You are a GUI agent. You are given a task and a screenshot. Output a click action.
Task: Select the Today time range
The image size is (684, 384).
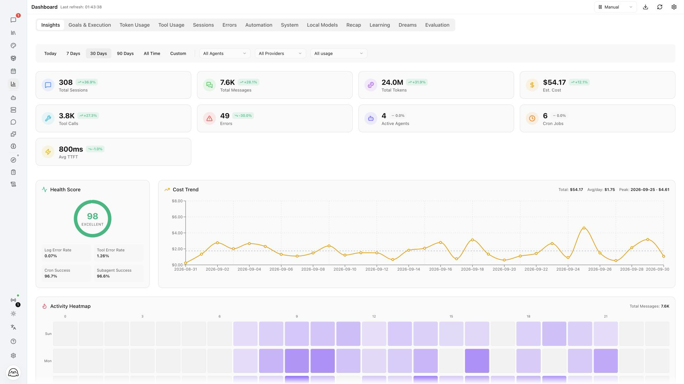(50, 53)
